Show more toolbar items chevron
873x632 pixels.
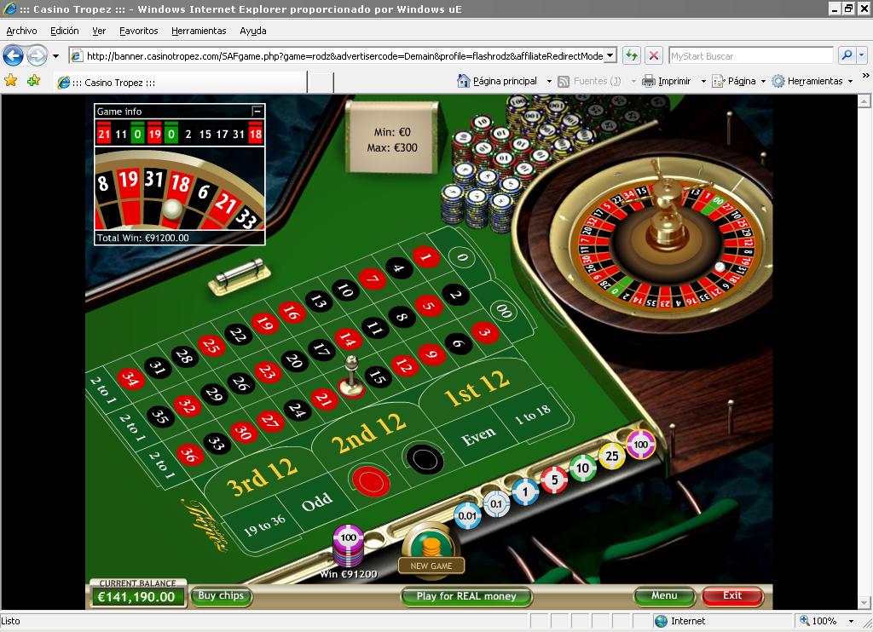pos(866,76)
